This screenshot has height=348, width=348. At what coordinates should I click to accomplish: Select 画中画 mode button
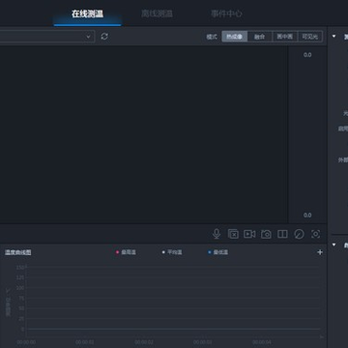click(285, 37)
